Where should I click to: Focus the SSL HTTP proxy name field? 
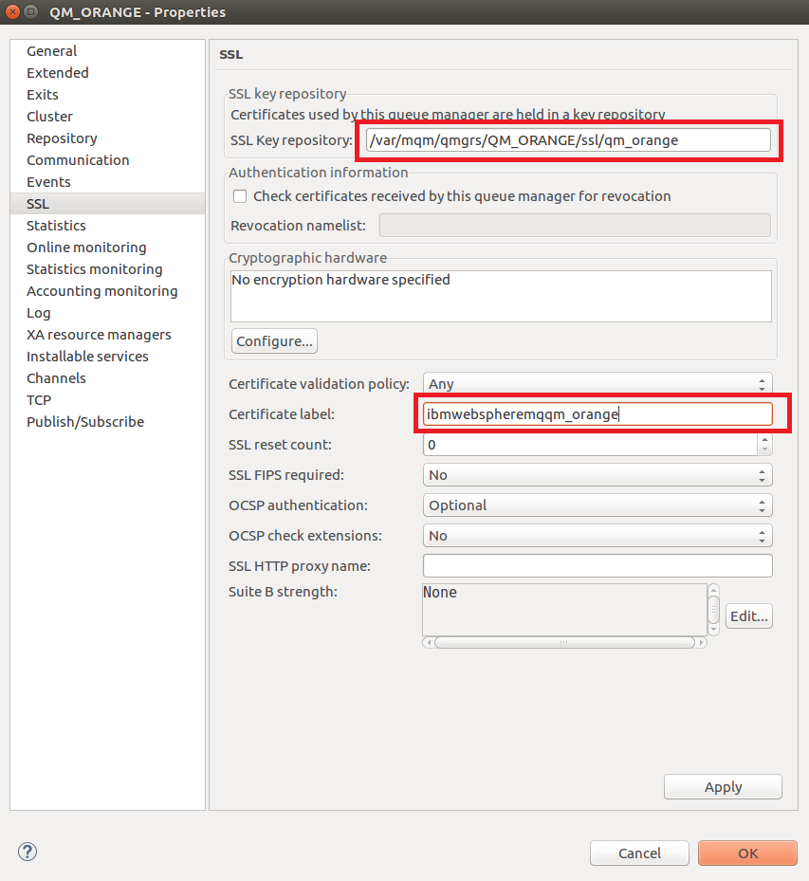(597, 566)
